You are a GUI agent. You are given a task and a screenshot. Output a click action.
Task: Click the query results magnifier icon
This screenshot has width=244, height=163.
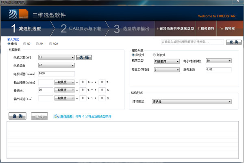[57, 116]
